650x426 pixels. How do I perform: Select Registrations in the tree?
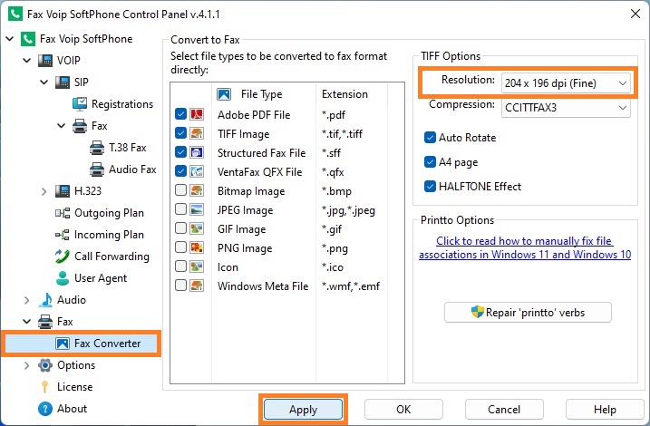point(122,104)
